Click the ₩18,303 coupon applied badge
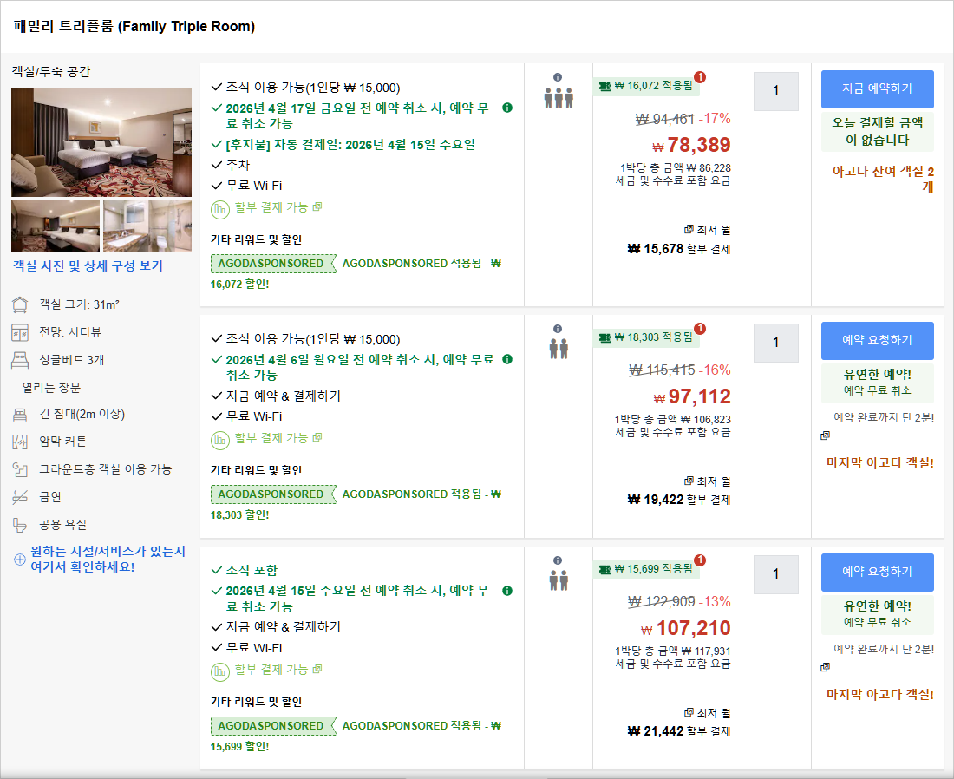 pos(647,337)
